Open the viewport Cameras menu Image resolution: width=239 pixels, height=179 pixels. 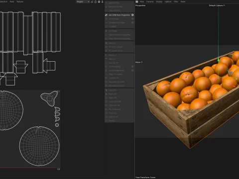pyautogui.click(x=150, y=1)
